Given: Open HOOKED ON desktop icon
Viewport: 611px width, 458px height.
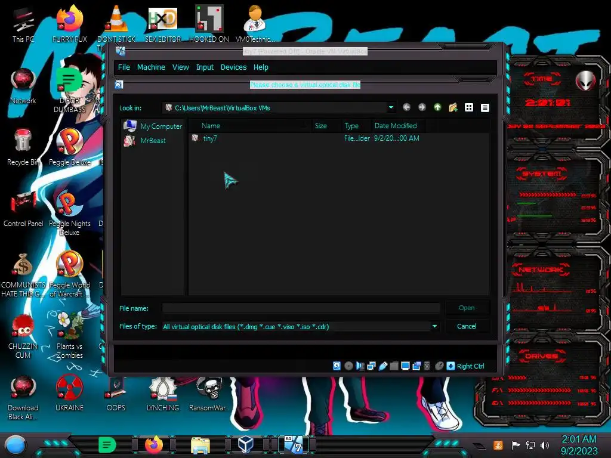Looking at the screenshot, I should click(209, 23).
